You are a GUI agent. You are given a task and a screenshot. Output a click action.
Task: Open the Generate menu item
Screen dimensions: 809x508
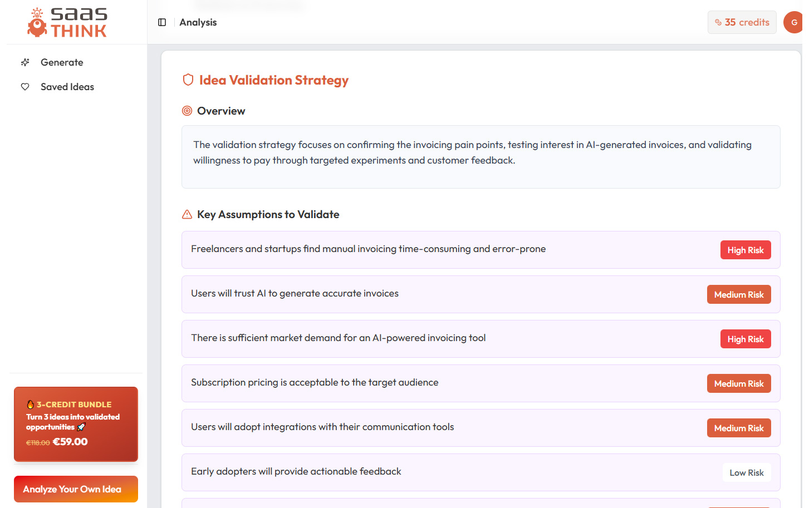pyautogui.click(x=62, y=62)
